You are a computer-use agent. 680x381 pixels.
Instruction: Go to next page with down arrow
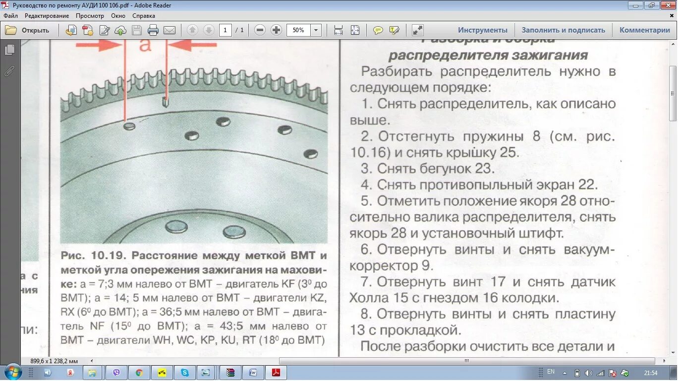(x=209, y=30)
